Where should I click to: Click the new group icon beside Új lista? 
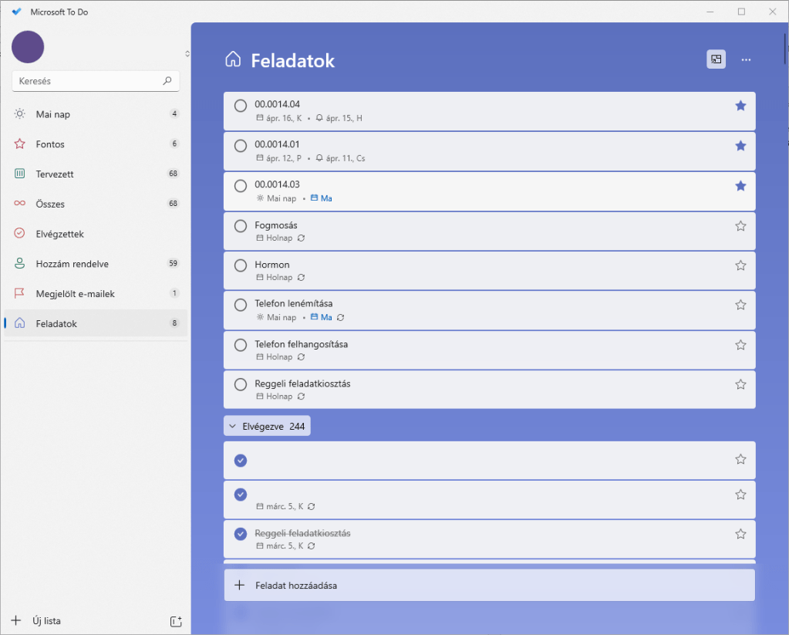coord(175,621)
